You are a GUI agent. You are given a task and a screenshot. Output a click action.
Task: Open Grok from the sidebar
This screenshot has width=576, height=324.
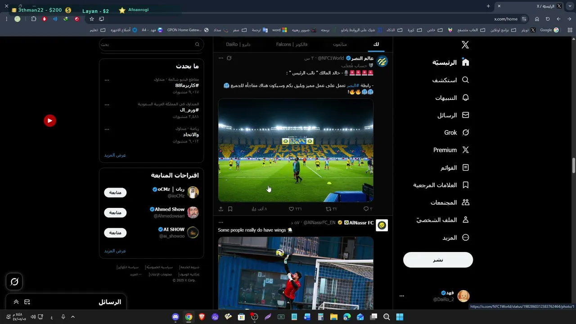(457, 132)
